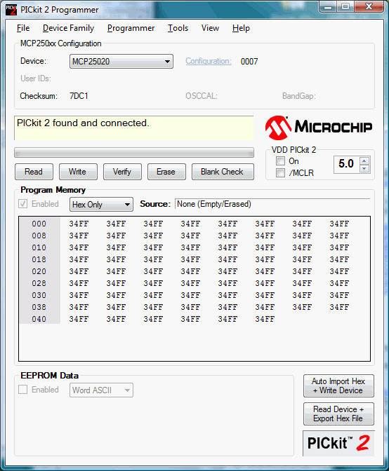Open the File menu
This screenshot has height=471, width=389.
tap(23, 28)
